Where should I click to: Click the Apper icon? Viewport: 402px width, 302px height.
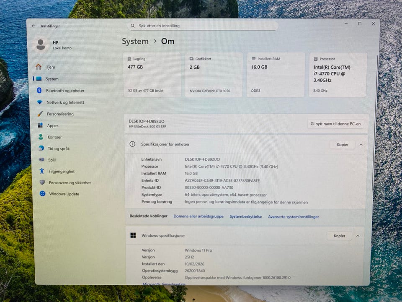pyautogui.click(x=40, y=125)
